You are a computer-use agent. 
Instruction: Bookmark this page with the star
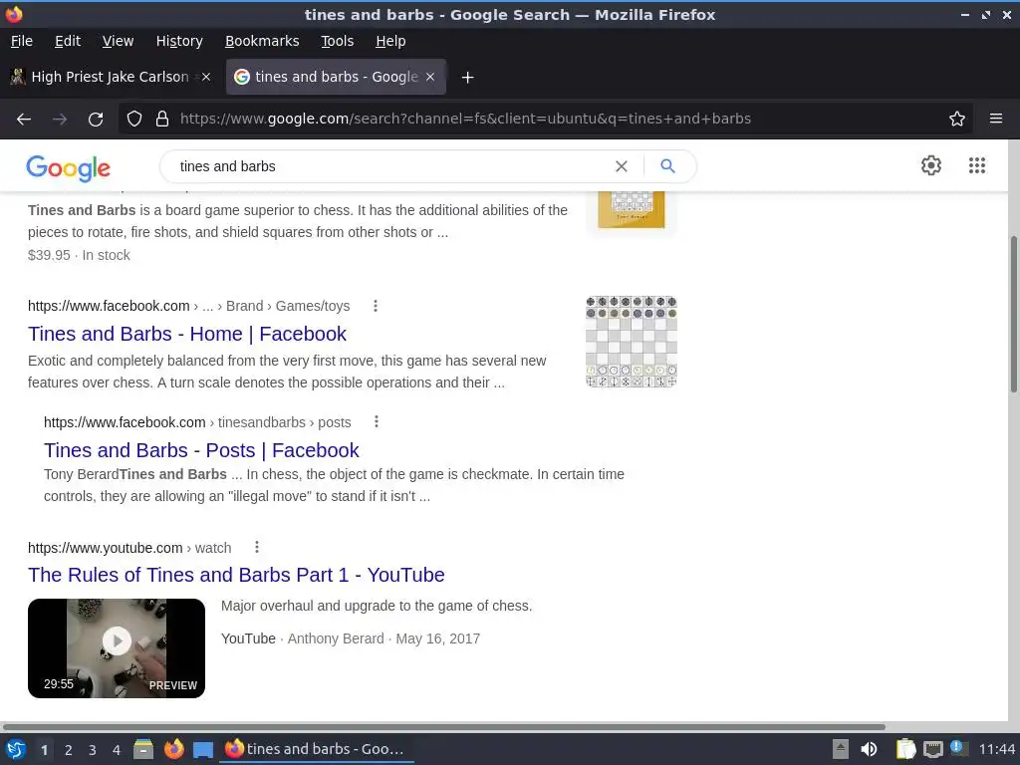(x=957, y=120)
